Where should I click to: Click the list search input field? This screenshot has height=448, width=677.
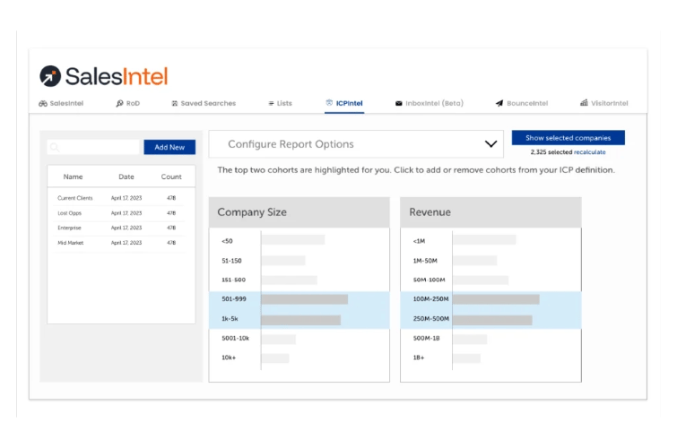pos(93,147)
